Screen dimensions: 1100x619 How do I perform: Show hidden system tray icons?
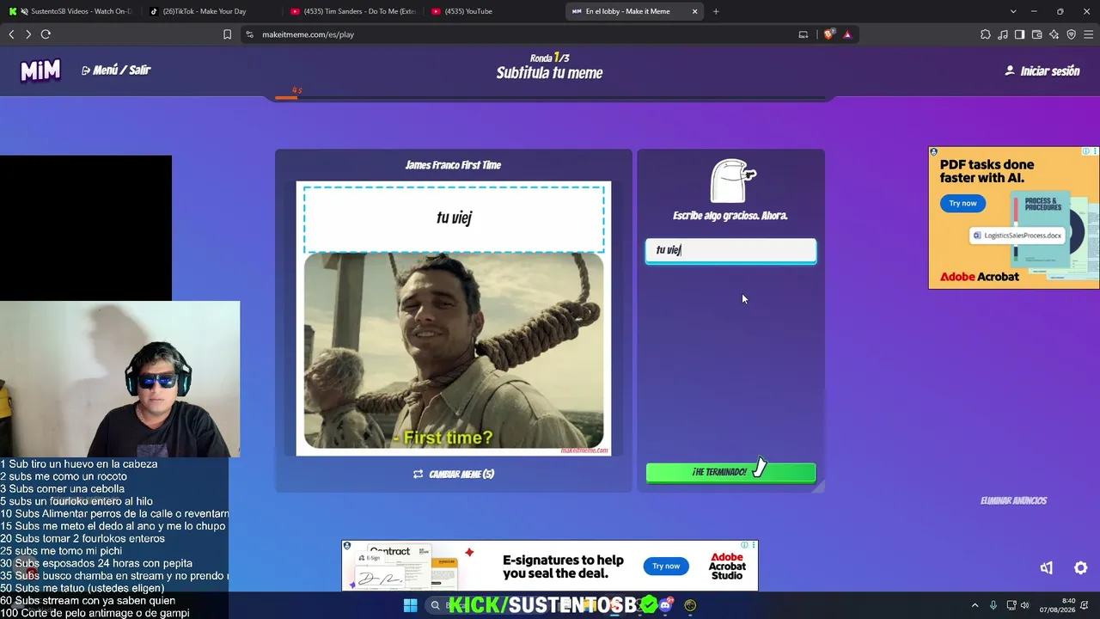point(975,605)
